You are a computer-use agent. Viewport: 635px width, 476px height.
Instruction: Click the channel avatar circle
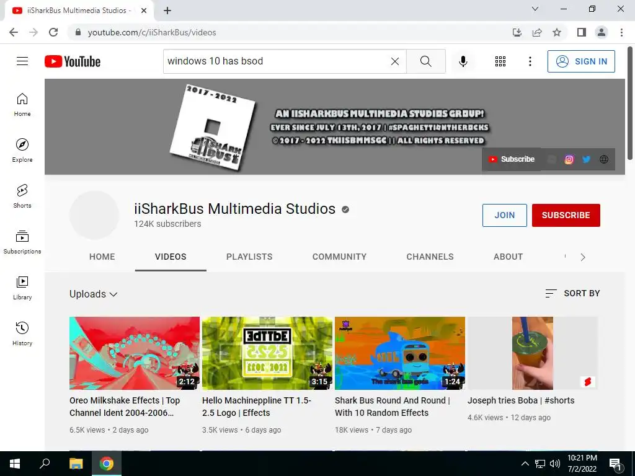click(x=94, y=215)
